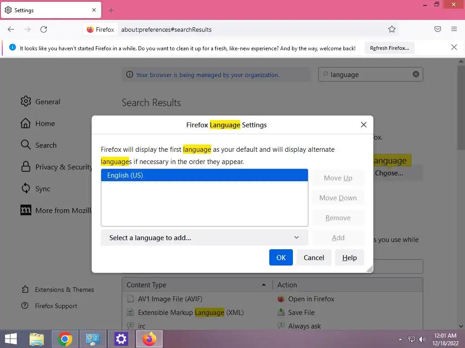Open File Explorer from taskbar

(x=37, y=339)
